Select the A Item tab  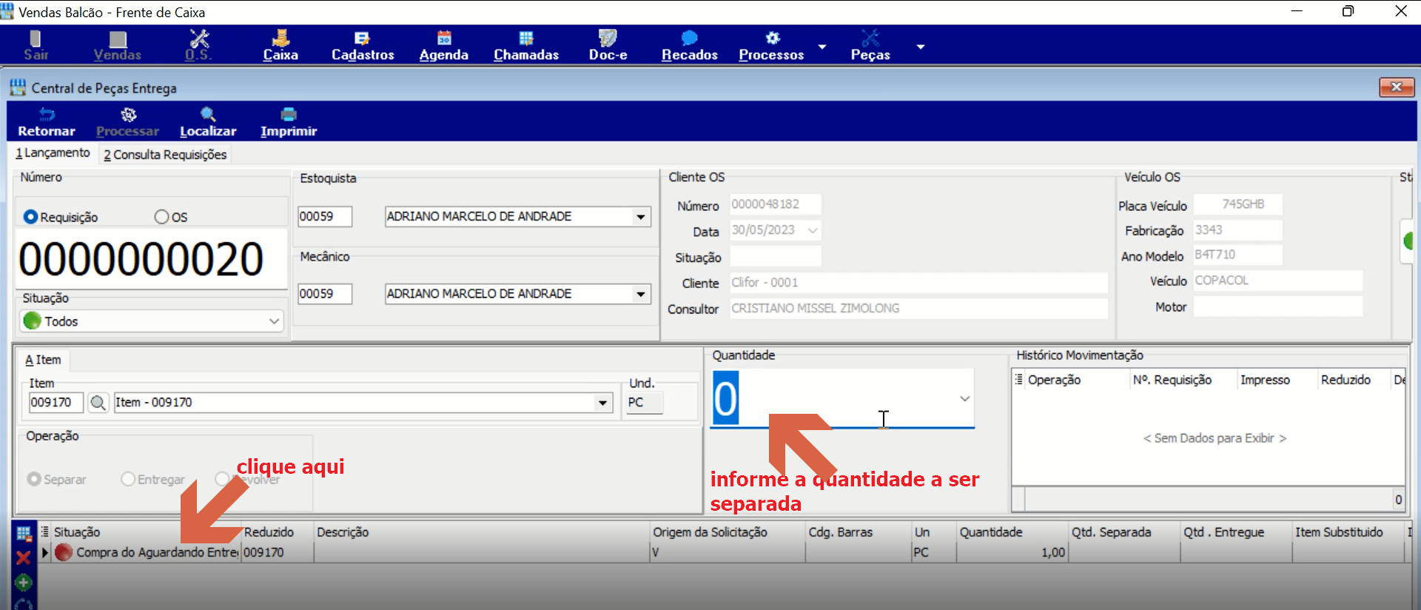[x=43, y=360]
